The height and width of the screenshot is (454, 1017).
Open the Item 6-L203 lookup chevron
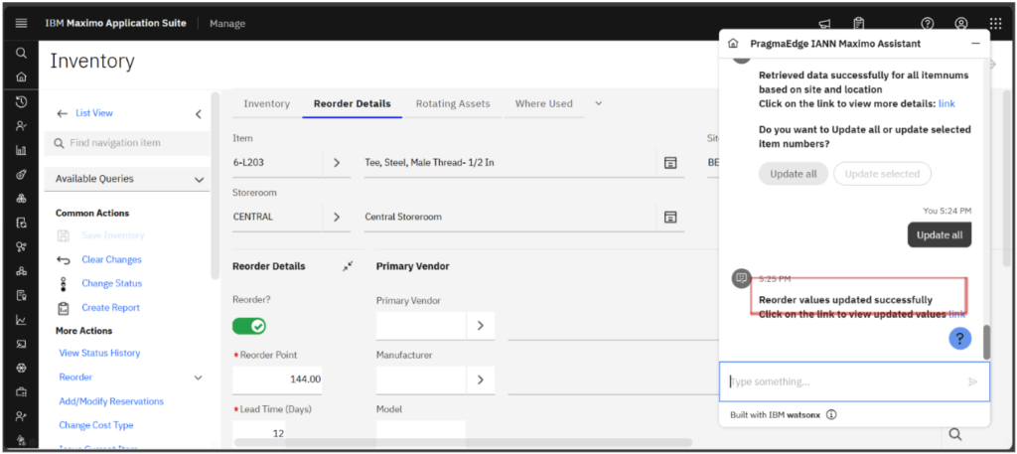pos(337,162)
